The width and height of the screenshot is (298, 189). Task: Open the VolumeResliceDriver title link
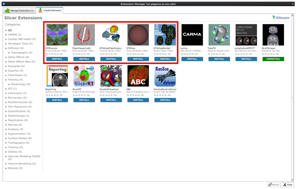tap(165, 89)
